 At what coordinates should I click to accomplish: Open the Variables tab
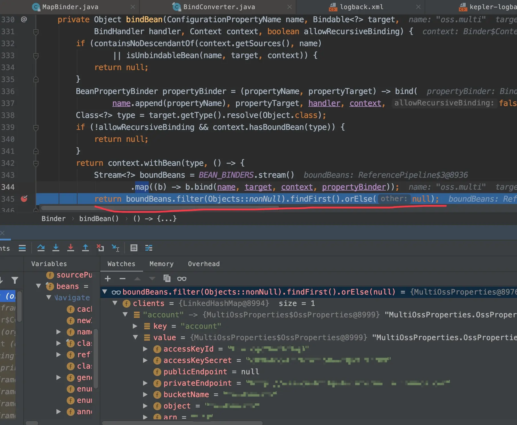pyautogui.click(x=49, y=264)
